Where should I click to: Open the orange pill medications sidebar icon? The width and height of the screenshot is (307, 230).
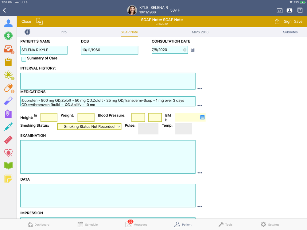coord(8,88)
